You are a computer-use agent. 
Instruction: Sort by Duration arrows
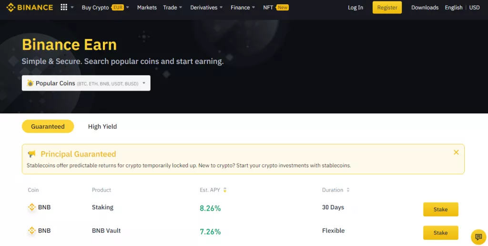[x=348, y=190]
